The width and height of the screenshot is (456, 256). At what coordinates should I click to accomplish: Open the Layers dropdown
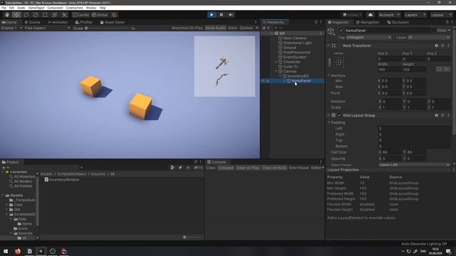(x=415, y=15)
